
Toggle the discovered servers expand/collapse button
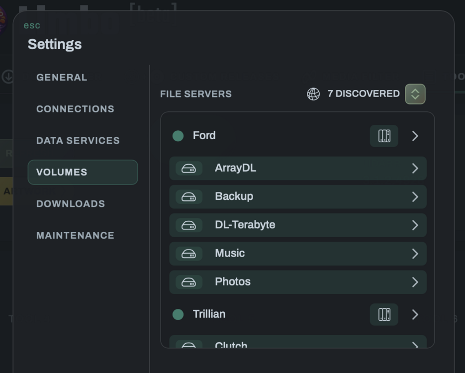[415, 94]
